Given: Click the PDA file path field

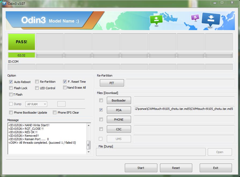Looking at the screenshot, I should (x=184, y=110).
